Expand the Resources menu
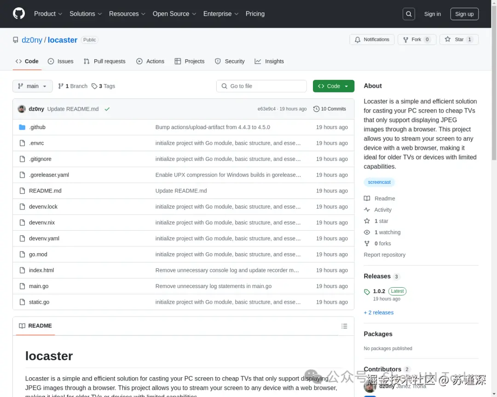 tap(127, 14)
